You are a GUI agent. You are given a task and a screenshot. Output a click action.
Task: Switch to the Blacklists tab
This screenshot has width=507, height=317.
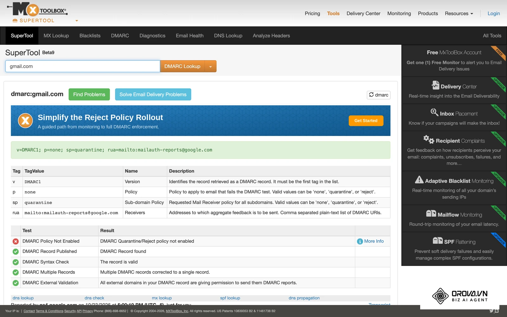coord(90,36)
